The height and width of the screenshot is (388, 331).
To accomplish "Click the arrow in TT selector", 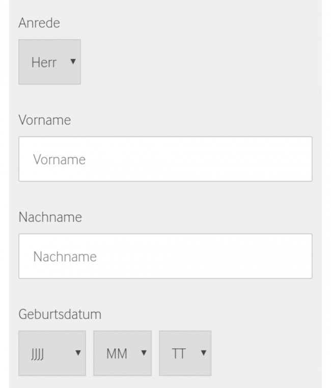I will (203, 352).
